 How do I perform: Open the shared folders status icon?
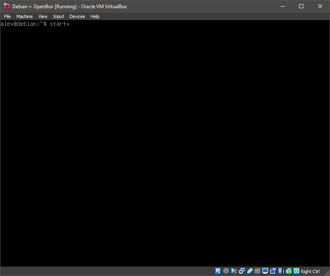(x=257, y=271)
